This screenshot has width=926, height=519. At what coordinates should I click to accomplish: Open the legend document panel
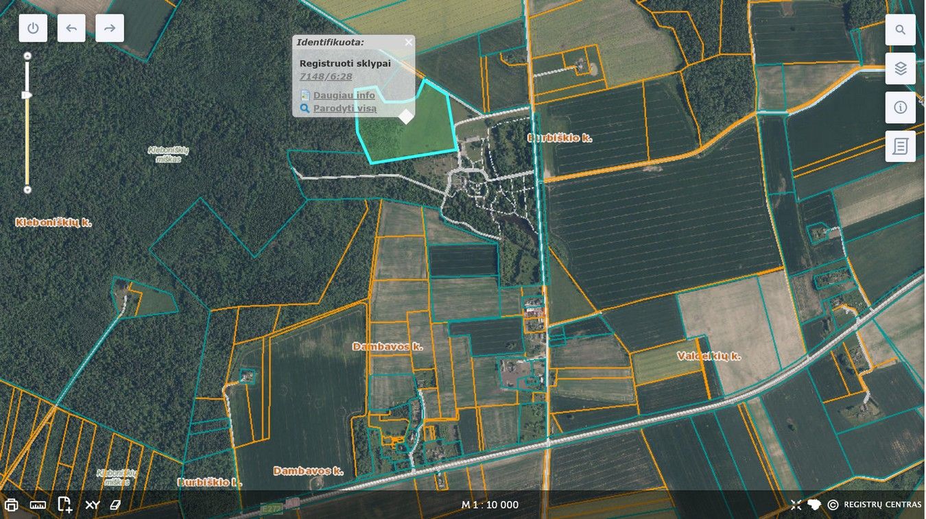[900, 146]
